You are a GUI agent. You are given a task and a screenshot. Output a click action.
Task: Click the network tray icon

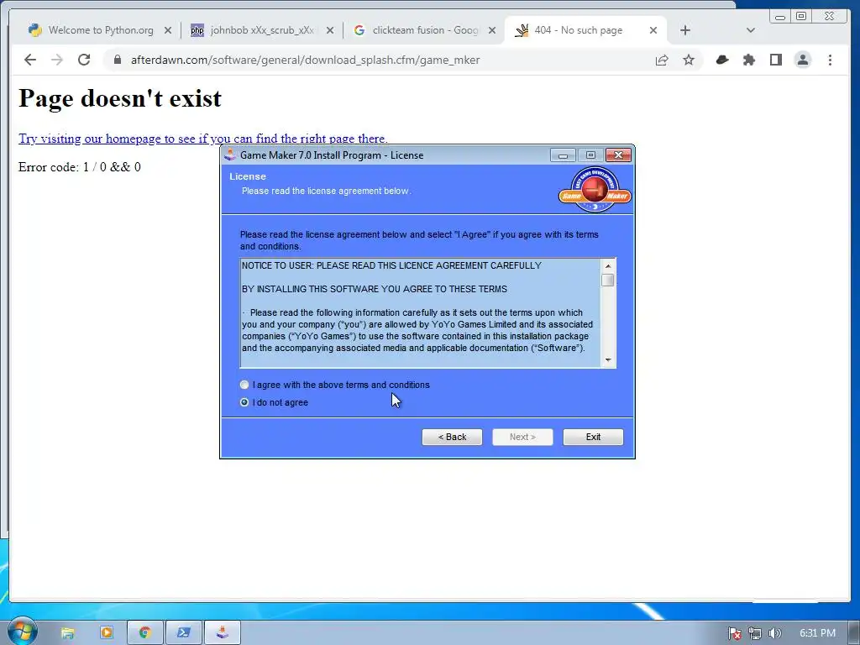tap(755, 633)
